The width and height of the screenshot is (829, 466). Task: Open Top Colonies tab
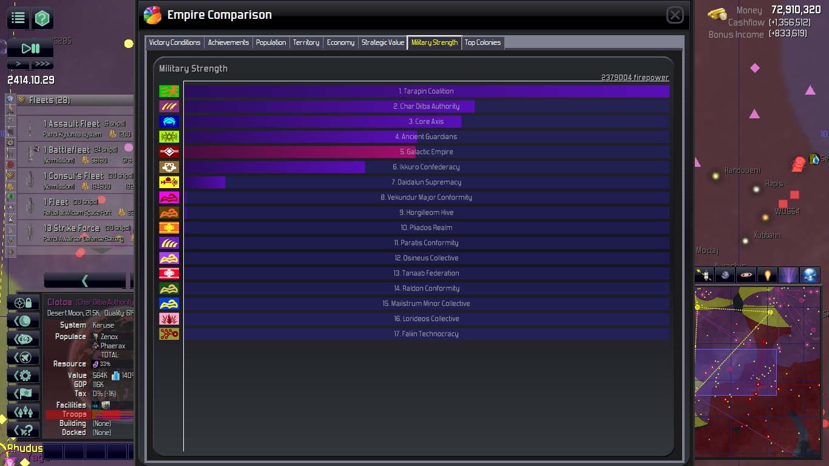[482, 42]
